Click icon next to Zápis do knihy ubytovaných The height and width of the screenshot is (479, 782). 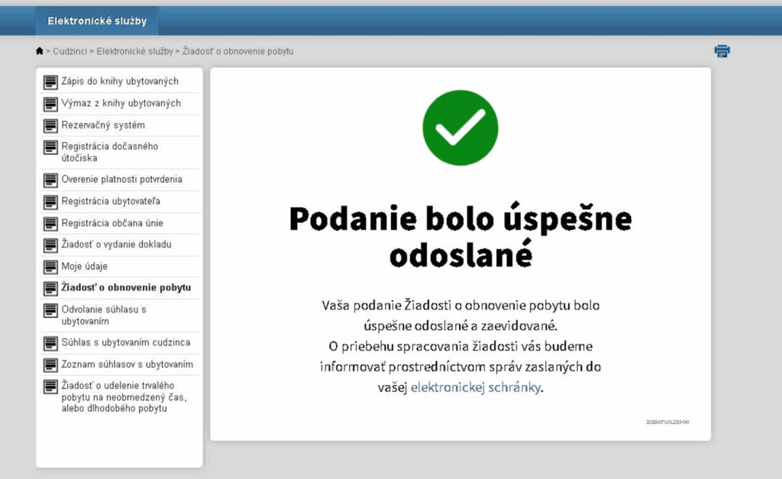point(50,82)
